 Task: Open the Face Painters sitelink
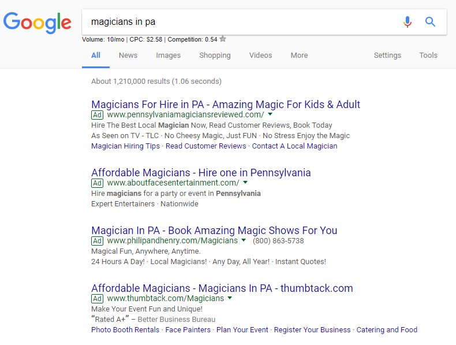coord(188,330)
